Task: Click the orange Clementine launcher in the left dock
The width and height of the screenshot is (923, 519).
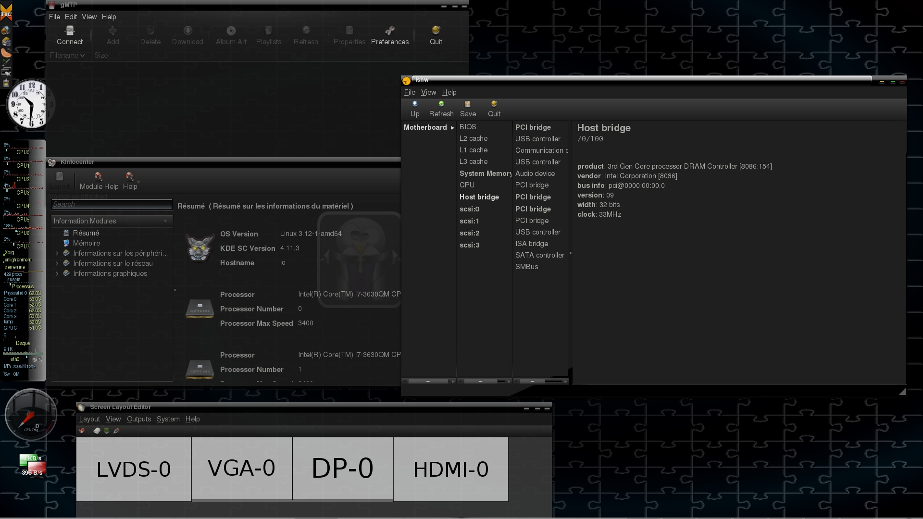Action: [x=6, y=52]
